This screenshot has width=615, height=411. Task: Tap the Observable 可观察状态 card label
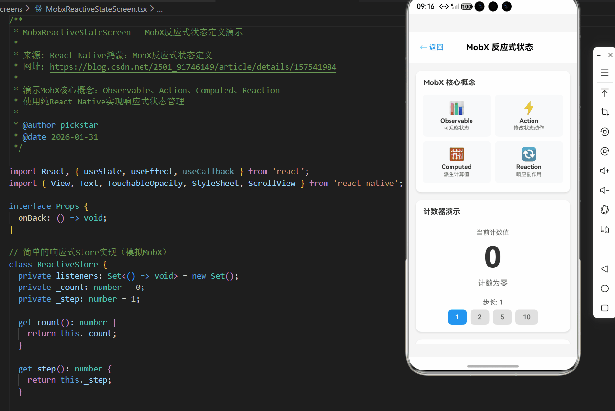click(456, 124)
